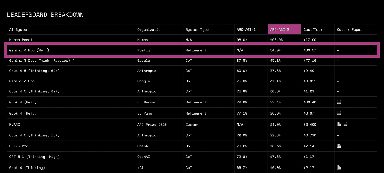Click the Organization column header
The width and height of the screenshot is (384, 173).
pyautogui.click(x=150, y=29)
